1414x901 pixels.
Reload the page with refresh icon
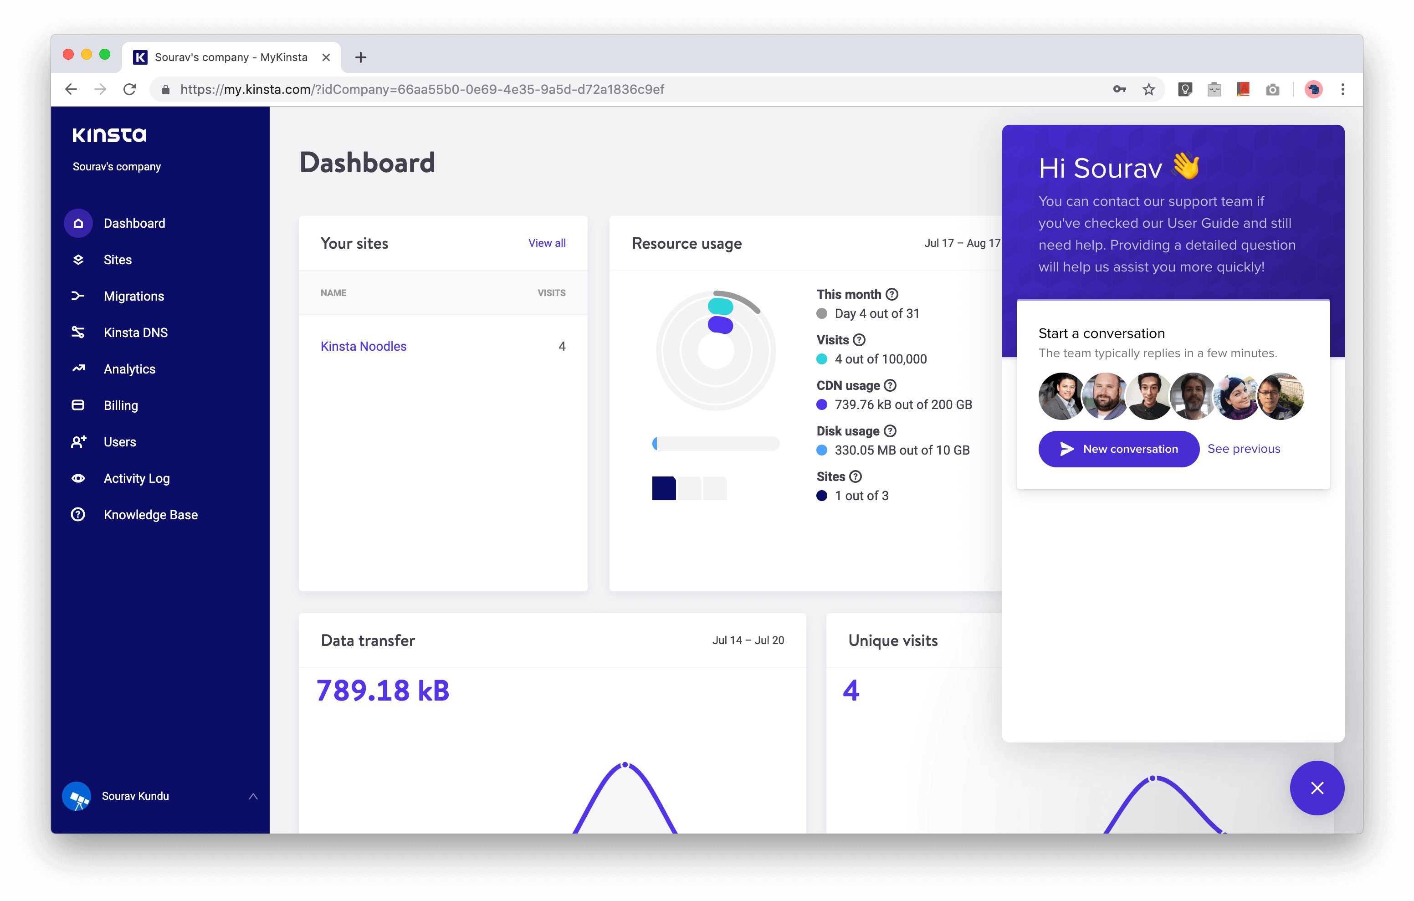[130, 89]
